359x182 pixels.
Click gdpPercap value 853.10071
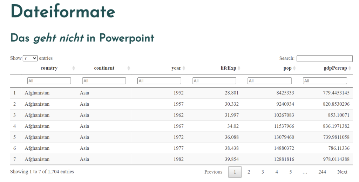click(339, 115)
